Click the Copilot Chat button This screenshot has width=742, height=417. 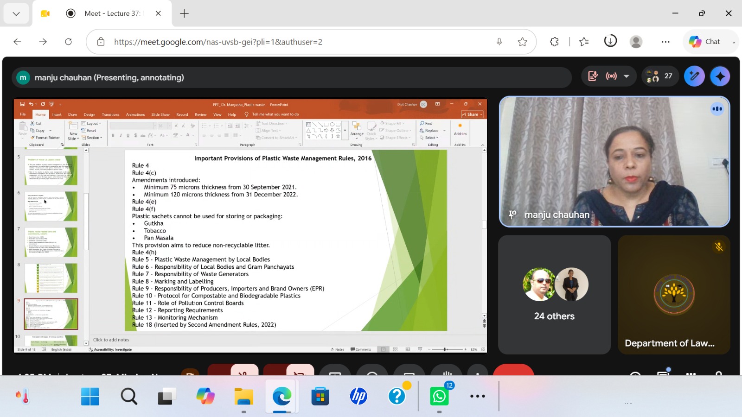click(704, 42)
